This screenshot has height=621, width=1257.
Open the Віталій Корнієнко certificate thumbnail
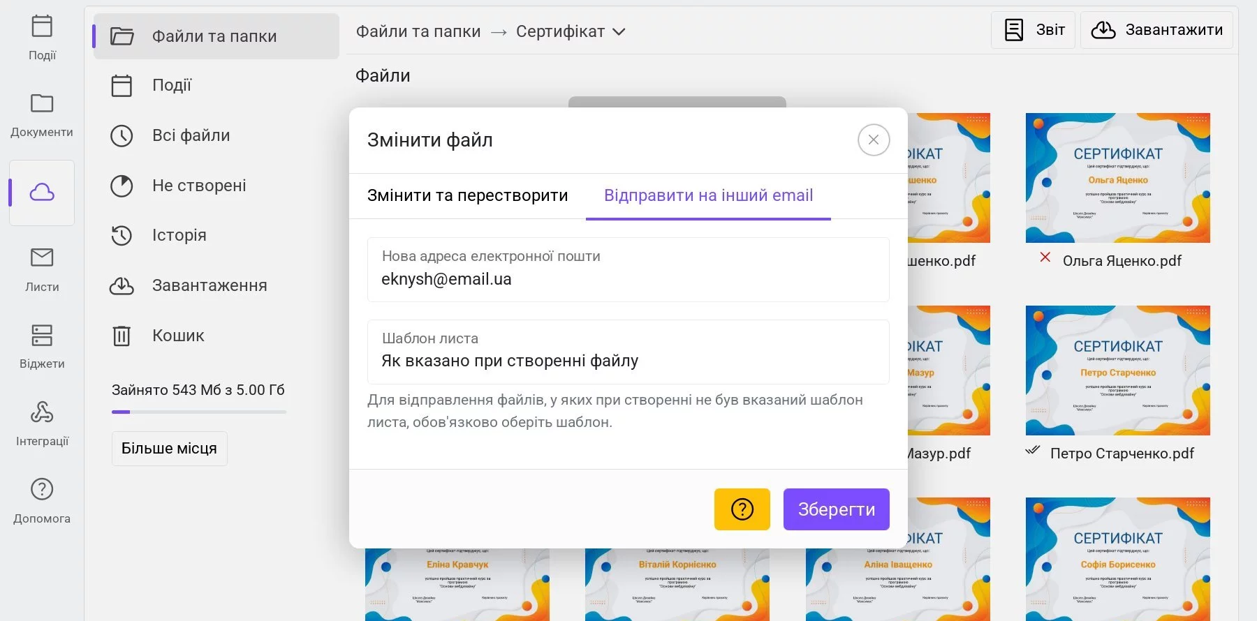click(x=677, y=585)
